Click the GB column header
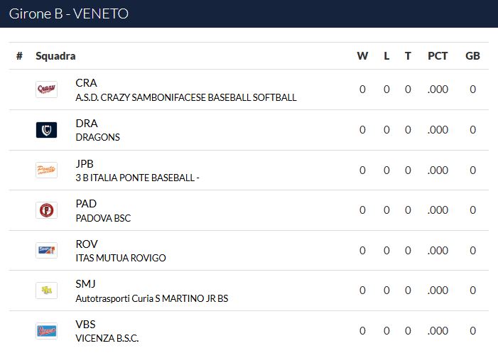 (x=472, y=56)
